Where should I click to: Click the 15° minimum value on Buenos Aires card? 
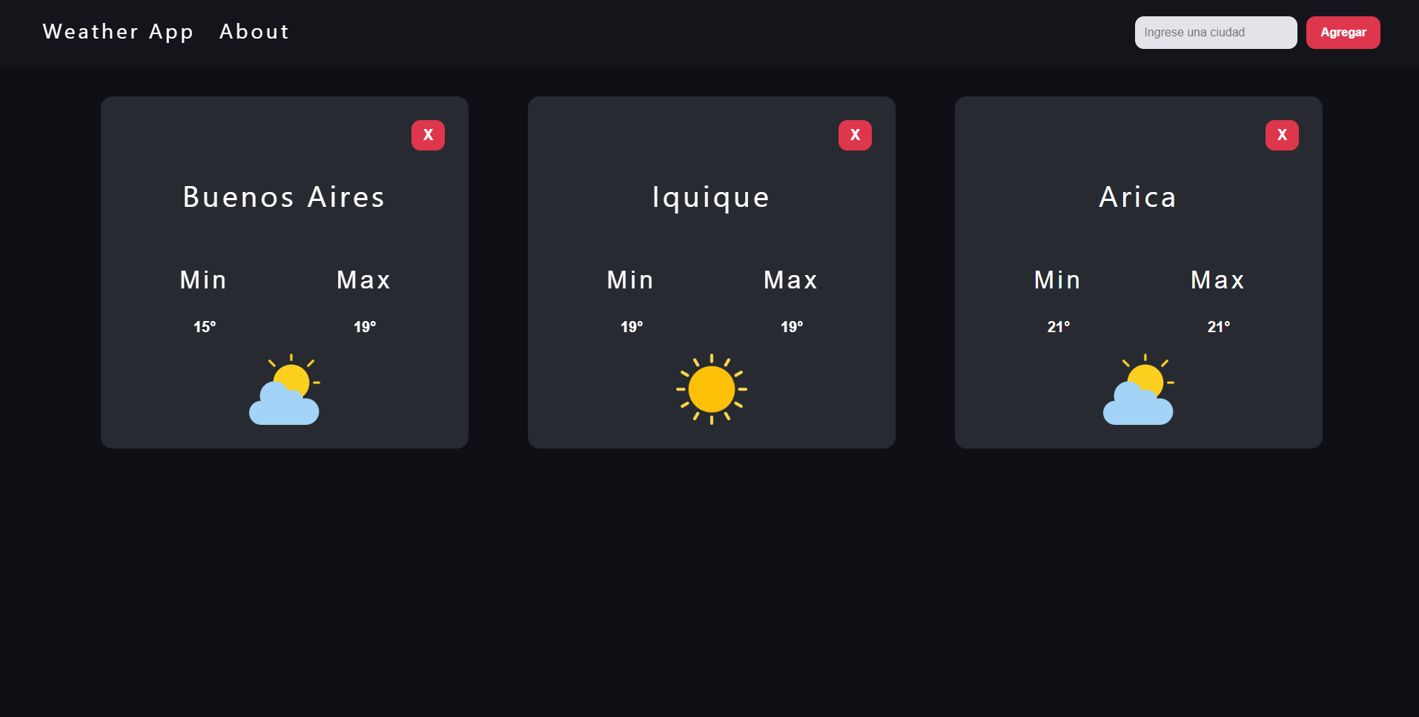(204, 326)
